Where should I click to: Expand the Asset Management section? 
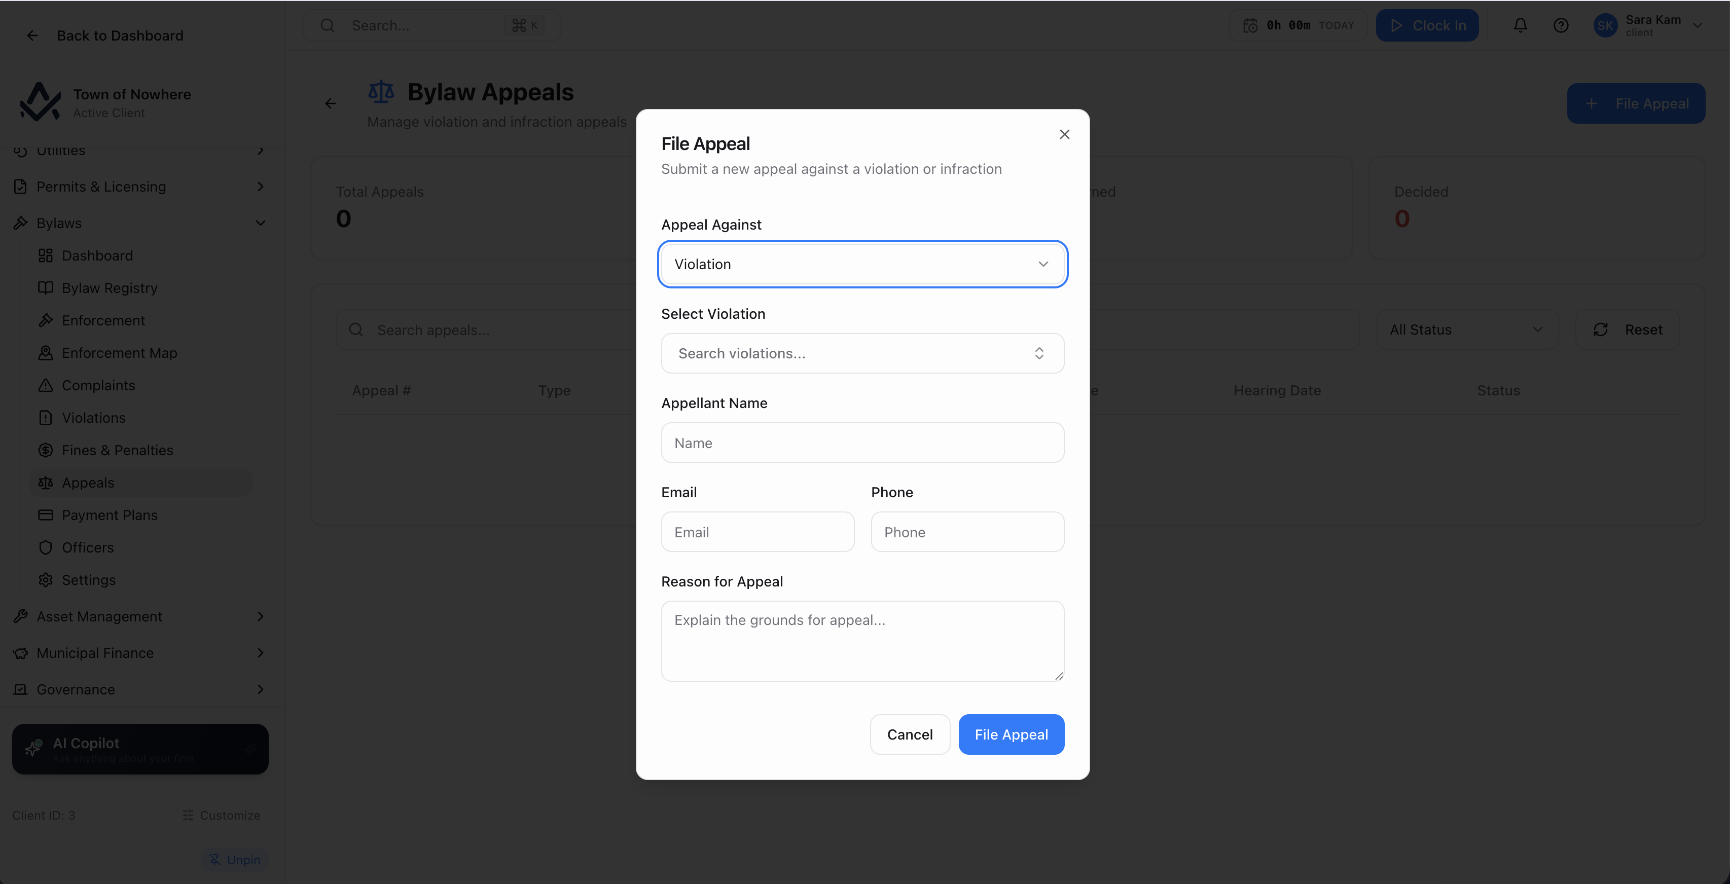point(140,616)
